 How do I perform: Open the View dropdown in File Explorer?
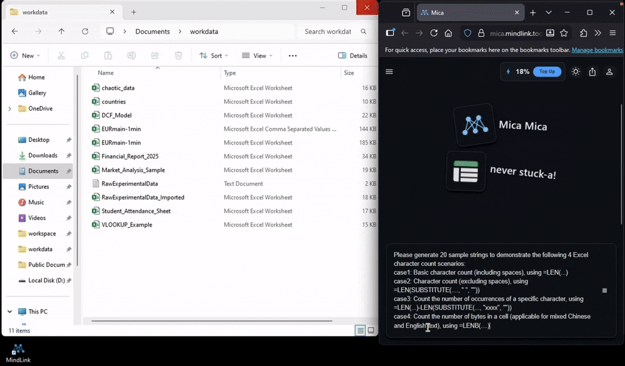pyautogui.click(x=256, y=55)
